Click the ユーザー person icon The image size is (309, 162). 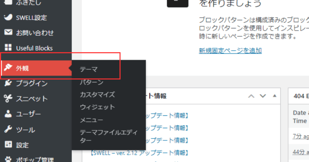pos(8,114)
